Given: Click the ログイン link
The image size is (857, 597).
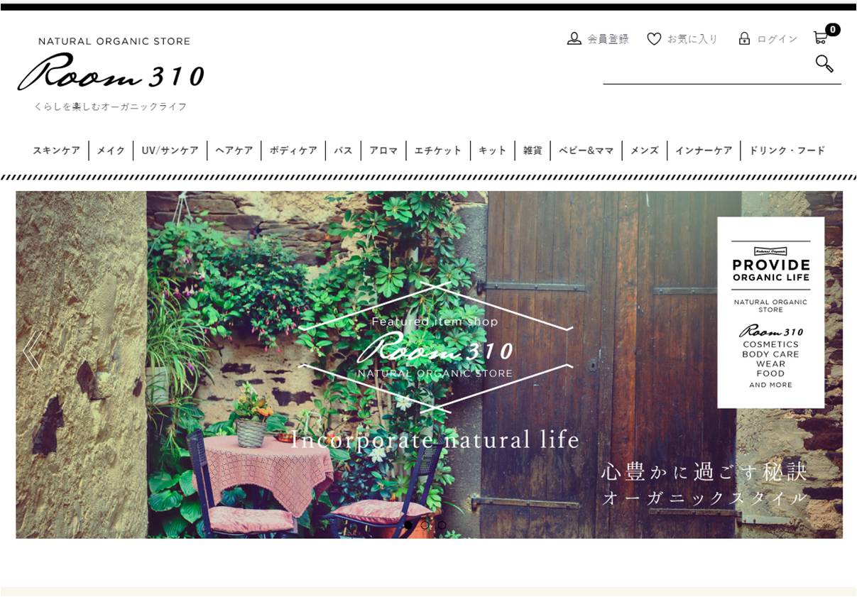Looking at the screenshot, I should click(x=777, y=39).
